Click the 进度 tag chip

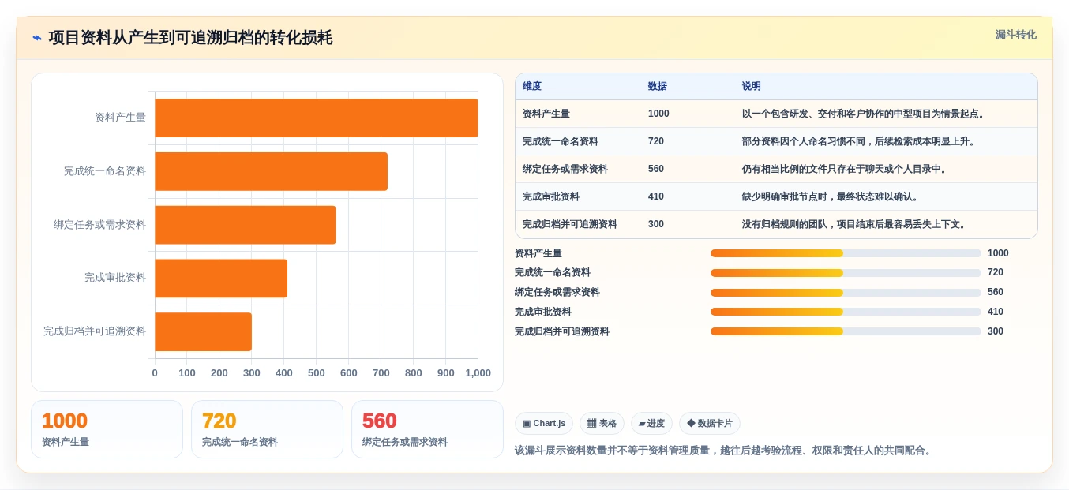point(651,423)
